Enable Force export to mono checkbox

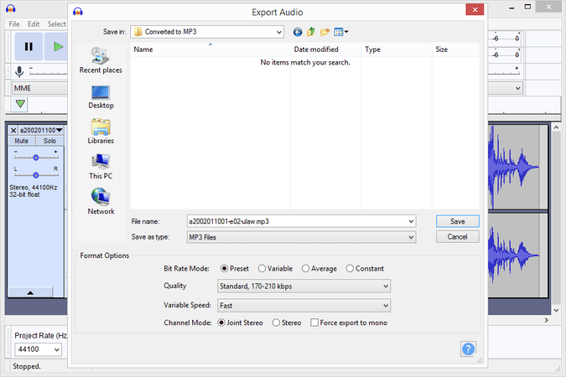point(314,323)
